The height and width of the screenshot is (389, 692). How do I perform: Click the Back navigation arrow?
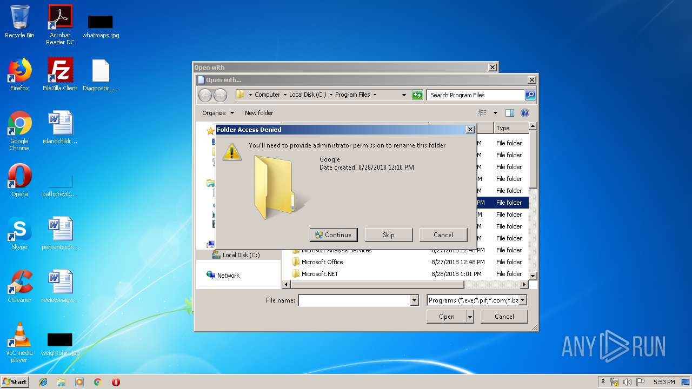coord(205,95)
